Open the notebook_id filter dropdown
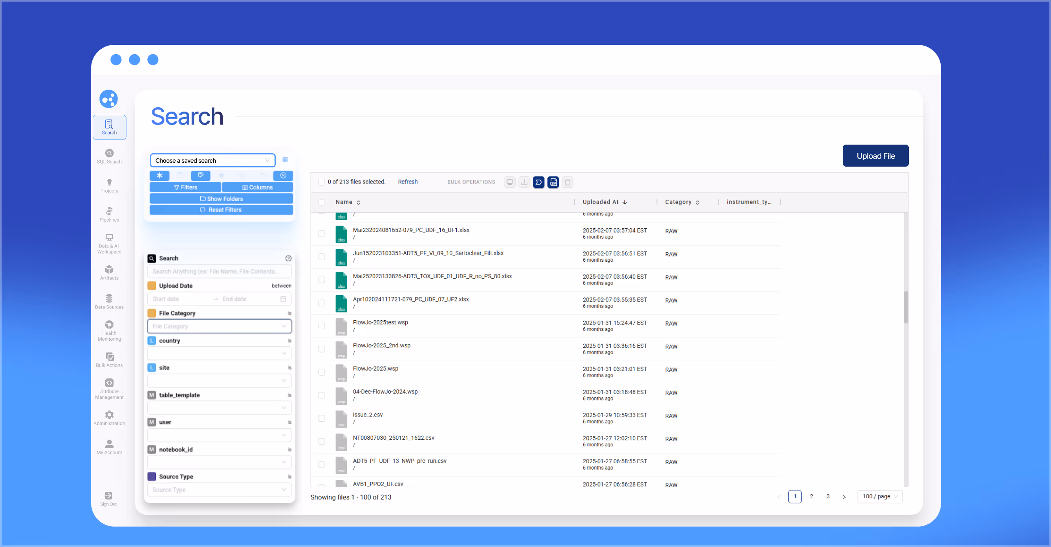 click(219, 462)
